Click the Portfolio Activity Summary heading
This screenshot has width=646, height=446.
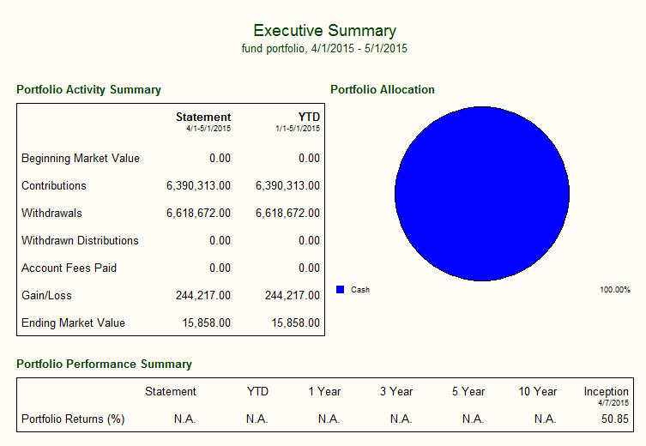[x=88, y=90]
